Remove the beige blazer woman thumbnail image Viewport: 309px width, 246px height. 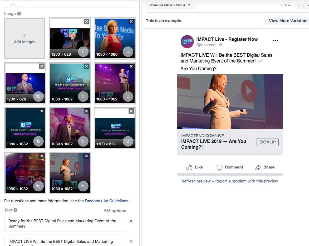click(x=86, y=156)
